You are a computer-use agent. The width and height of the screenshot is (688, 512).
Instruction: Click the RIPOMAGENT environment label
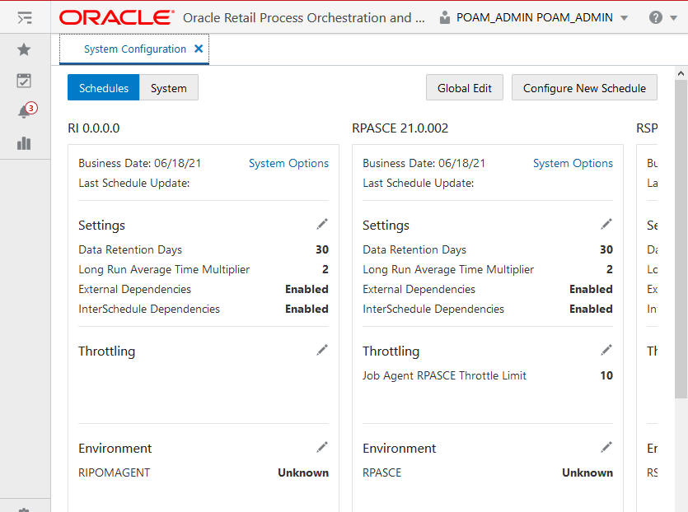click(x=114, y=472)
